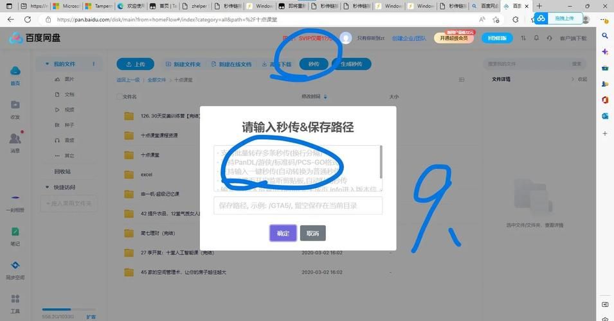Open the 周七理财 folder
Screen dimensions: 614x321
click(158, 233)
